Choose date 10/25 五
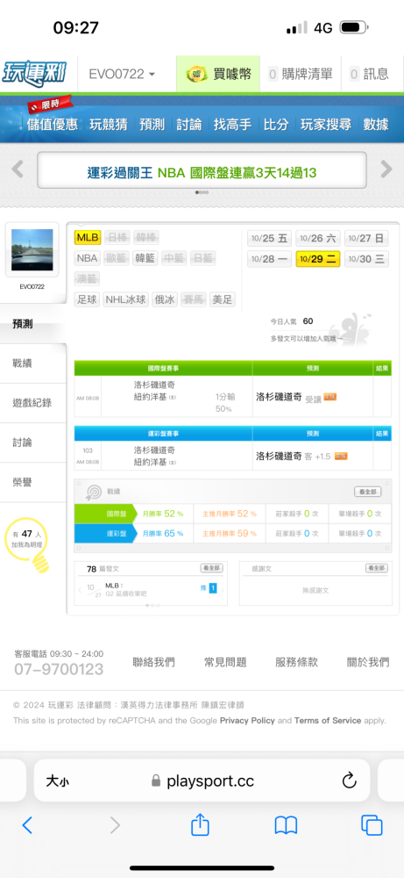This screenshot has width=404, height=878. [269, 239]
